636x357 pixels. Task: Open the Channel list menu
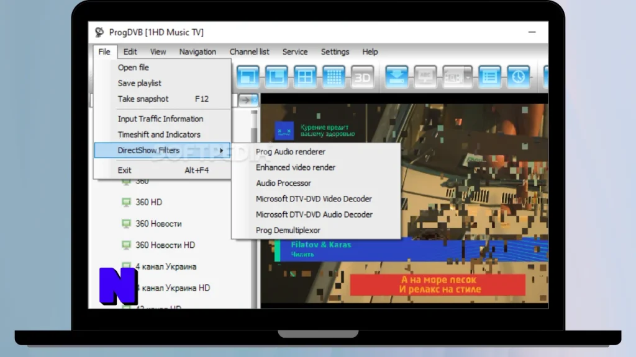[x=249, y=52]
